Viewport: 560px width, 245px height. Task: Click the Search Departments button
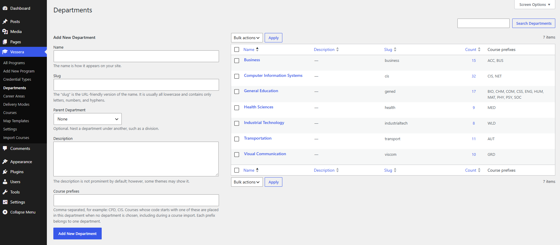coord(534,23)
